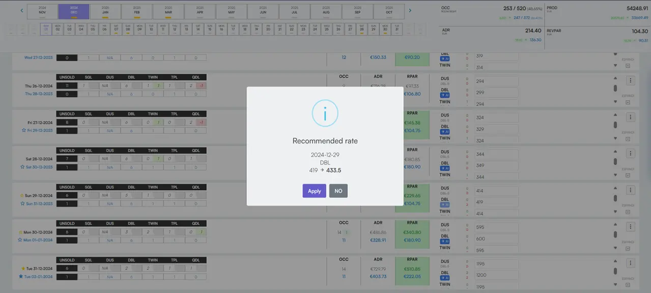
Task: Go to next months with right chevron
Action: point(410,10)
